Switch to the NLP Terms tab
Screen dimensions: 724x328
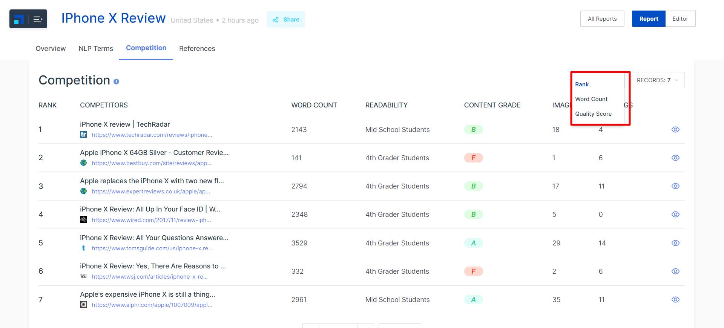click(96, 49)
